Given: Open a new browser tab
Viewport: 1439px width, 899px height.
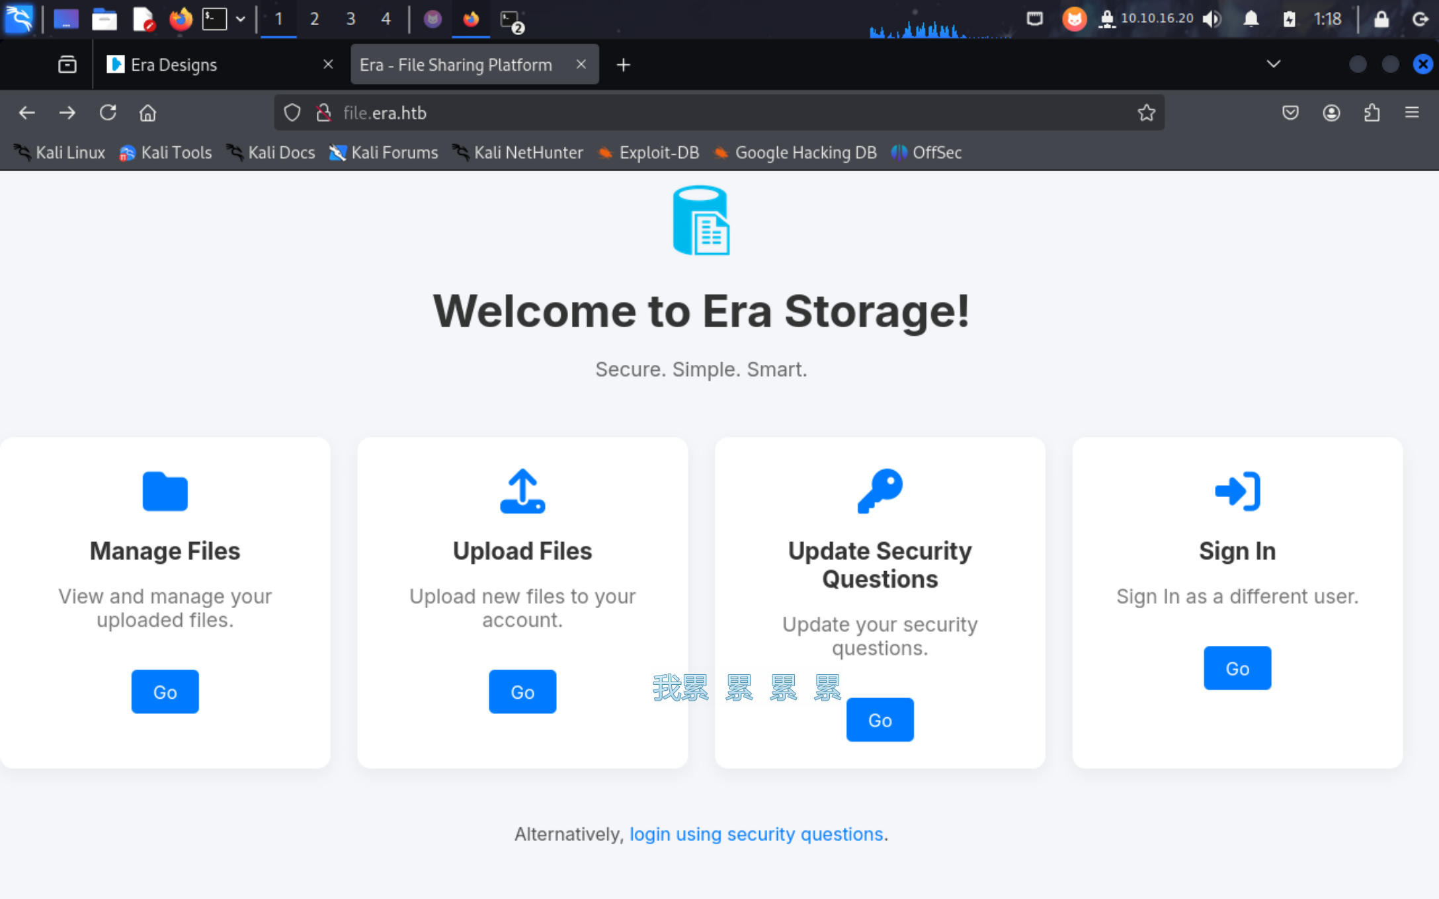Looking at the screenshot, I should tap(623, 65).
